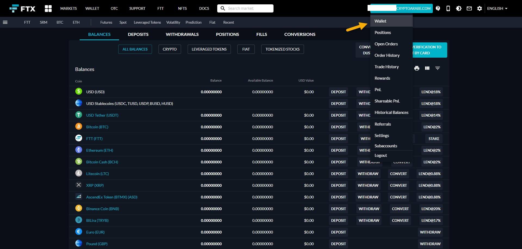522x249 pixels.
Task: Click the BiLira coin icon
Action: point(79,220)
